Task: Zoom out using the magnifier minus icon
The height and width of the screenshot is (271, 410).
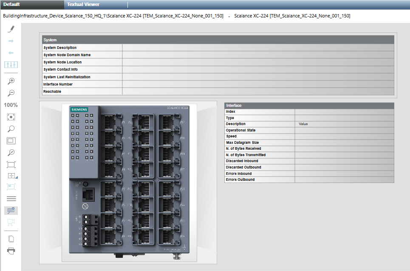Action: (11, 93)
